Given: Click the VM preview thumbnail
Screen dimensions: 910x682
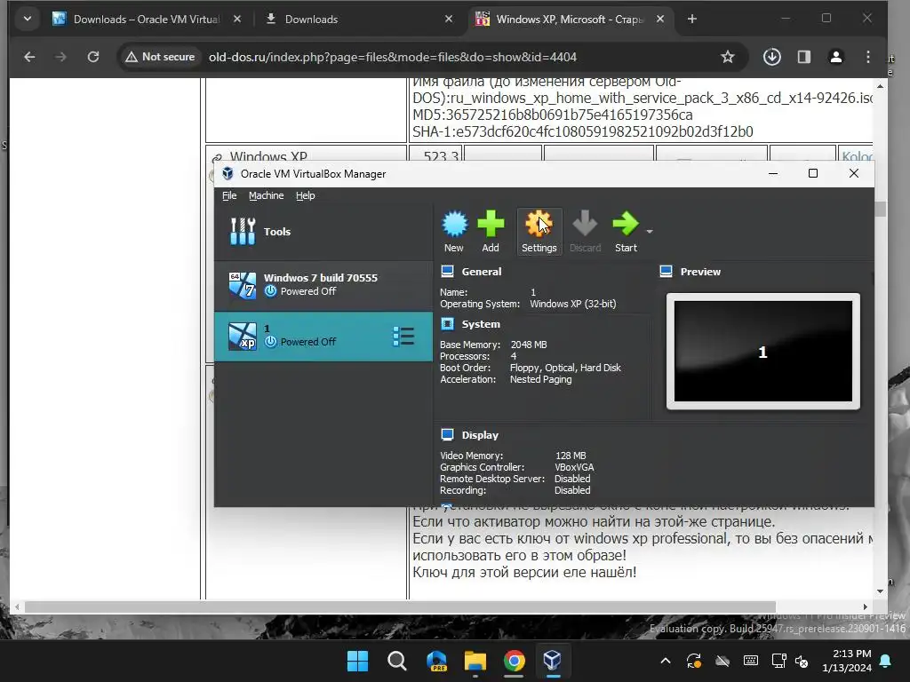Looking at the screenshot, I should (x=762, y=351).
